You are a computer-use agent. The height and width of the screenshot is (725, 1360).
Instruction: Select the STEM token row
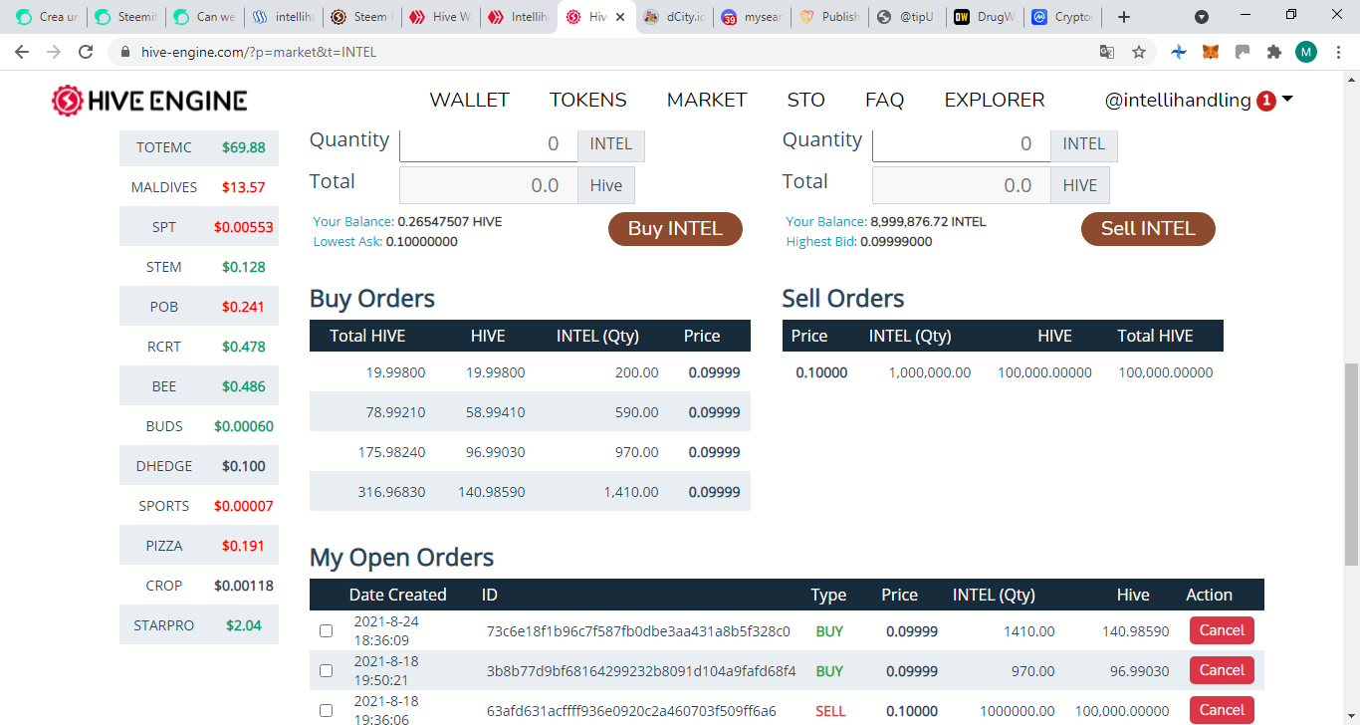point(199,267)
